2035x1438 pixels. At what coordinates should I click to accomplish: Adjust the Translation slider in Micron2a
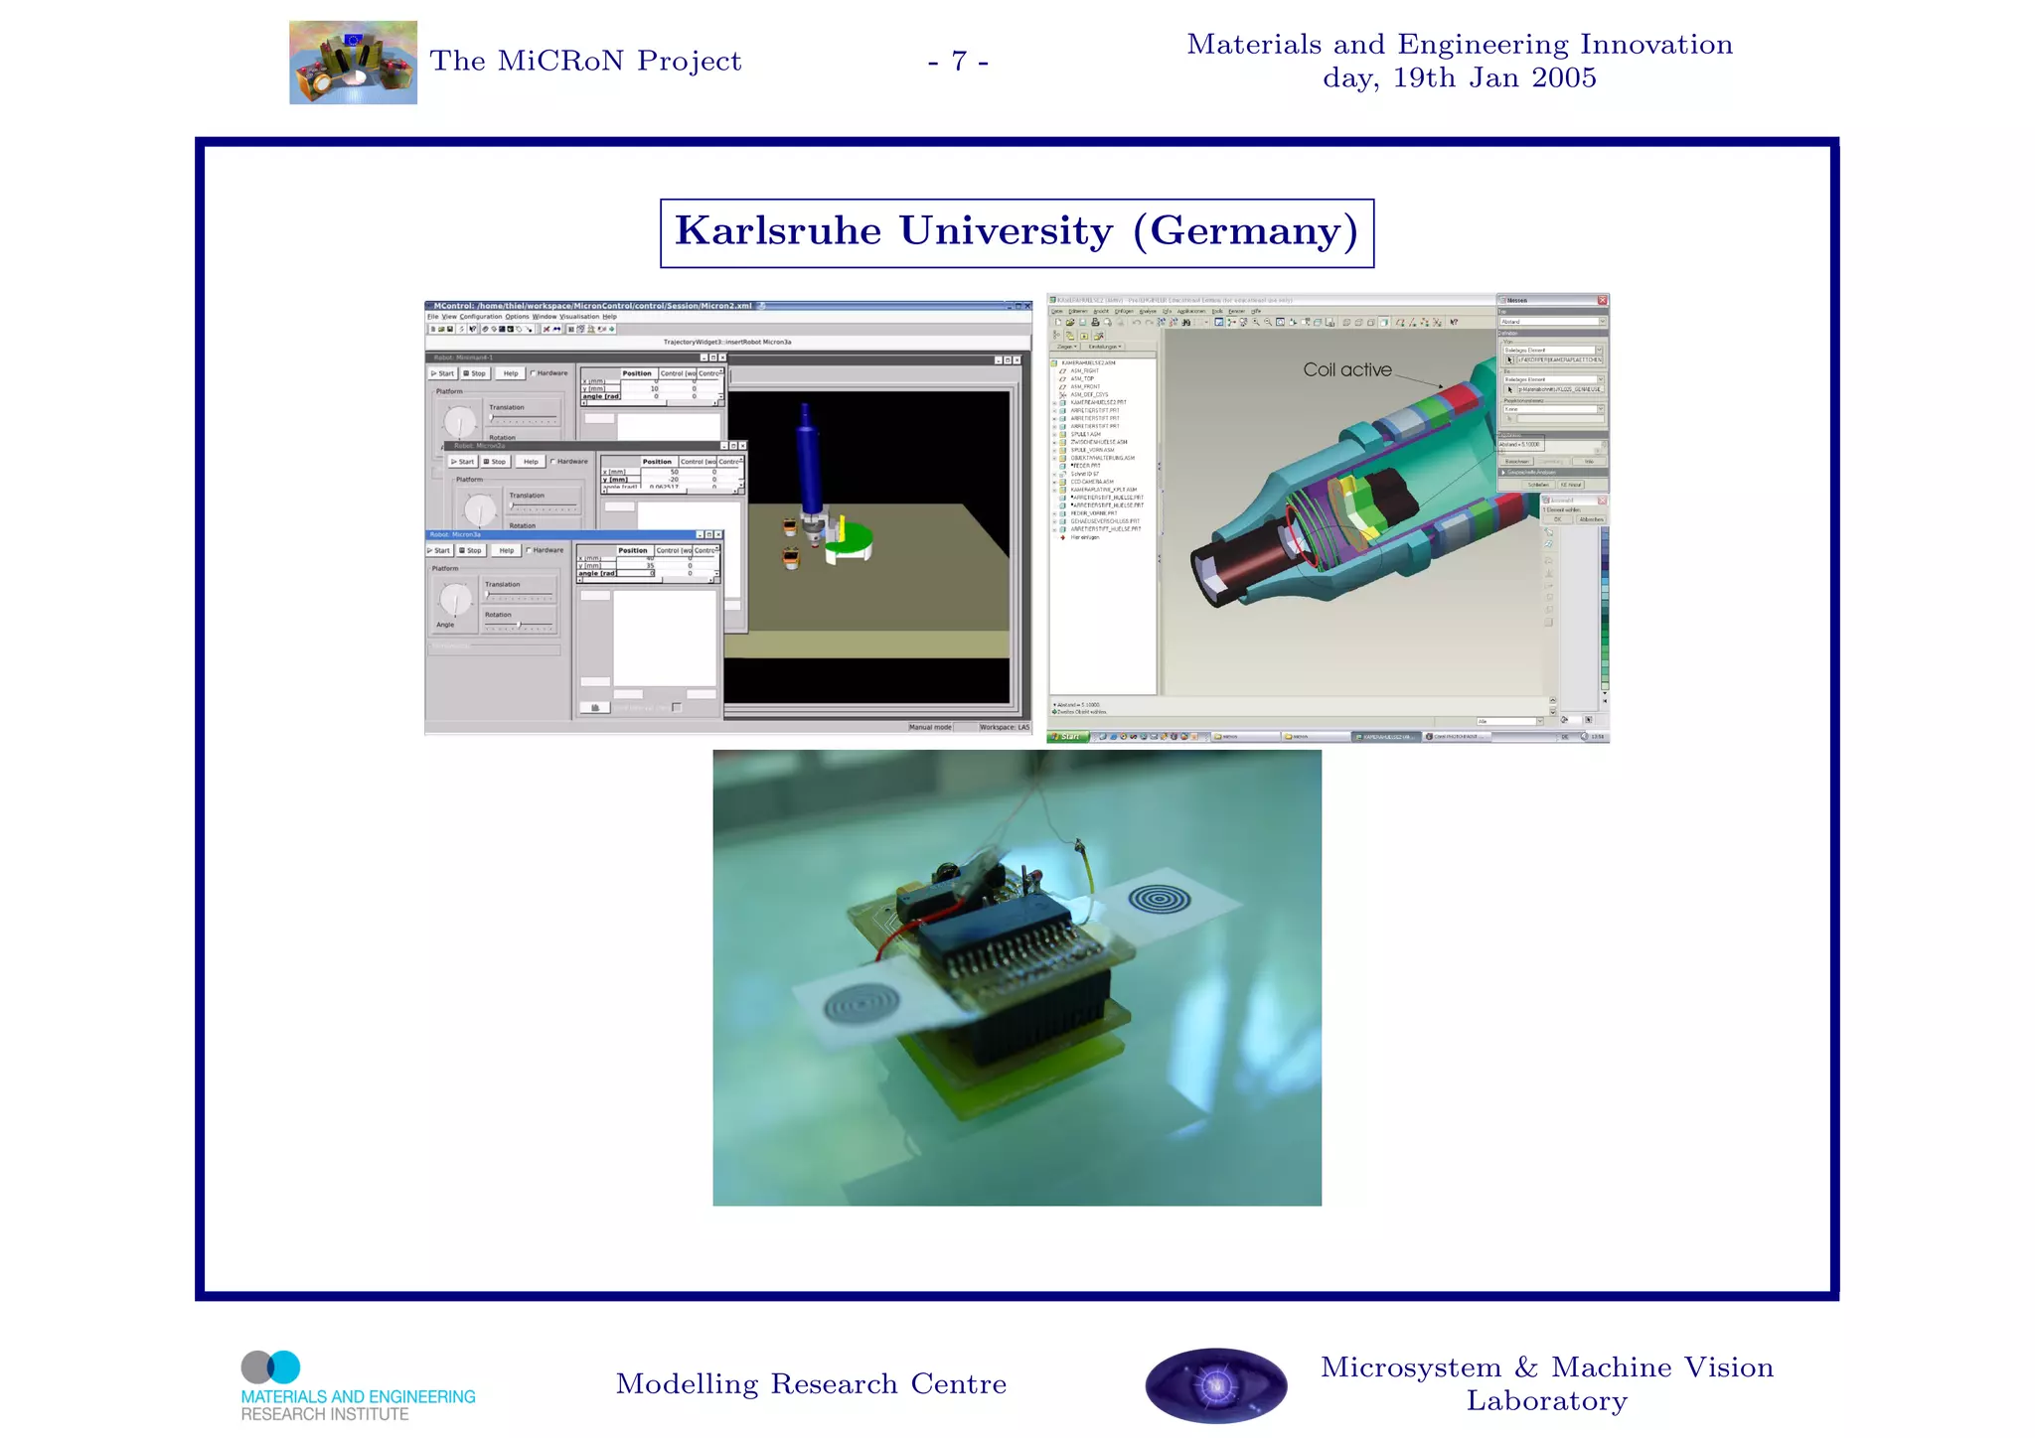(x=544, y=506)
